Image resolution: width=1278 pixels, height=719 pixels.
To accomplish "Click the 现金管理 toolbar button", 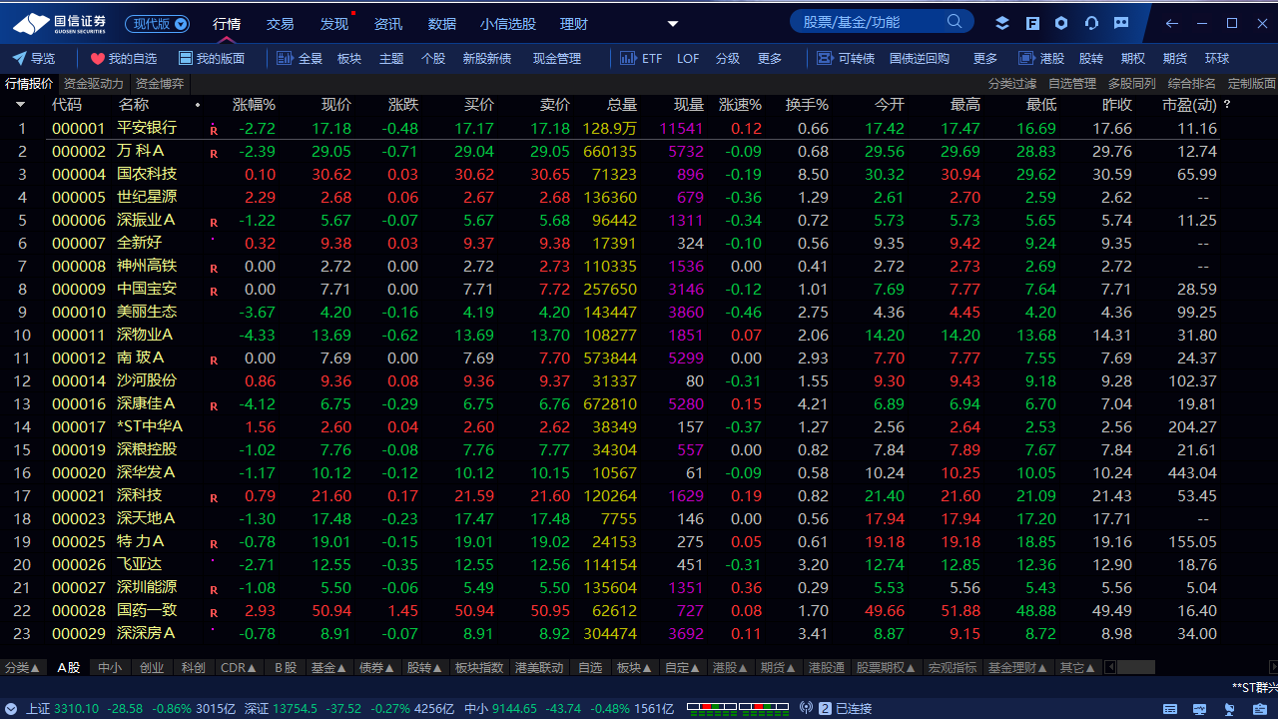I will coord(557,59).
